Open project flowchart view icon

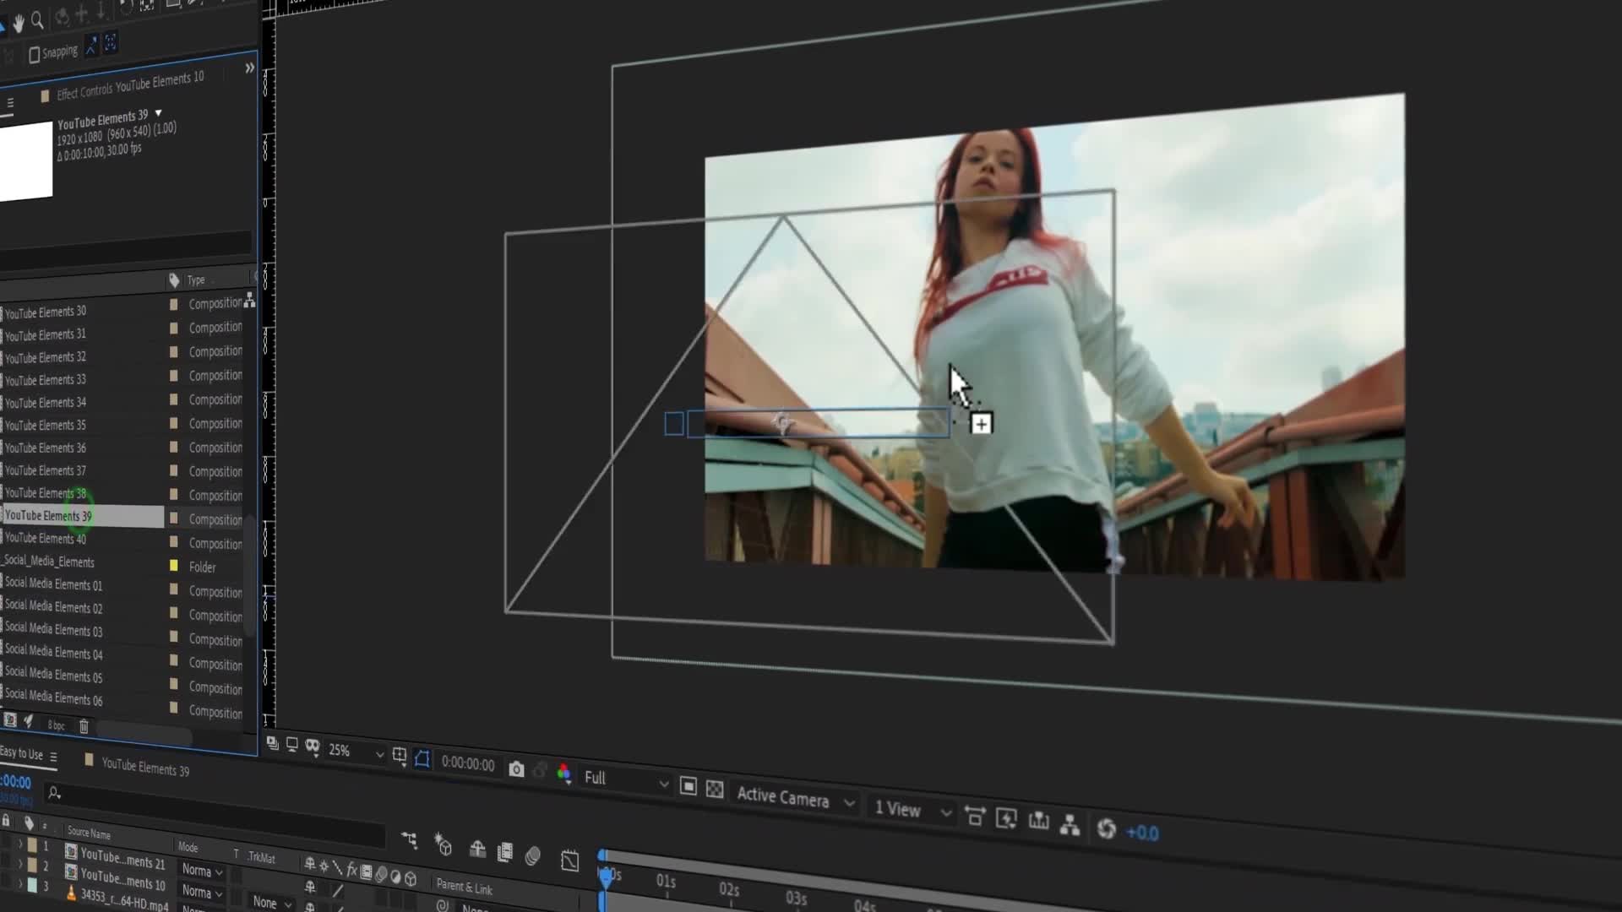tap(250, 300)
